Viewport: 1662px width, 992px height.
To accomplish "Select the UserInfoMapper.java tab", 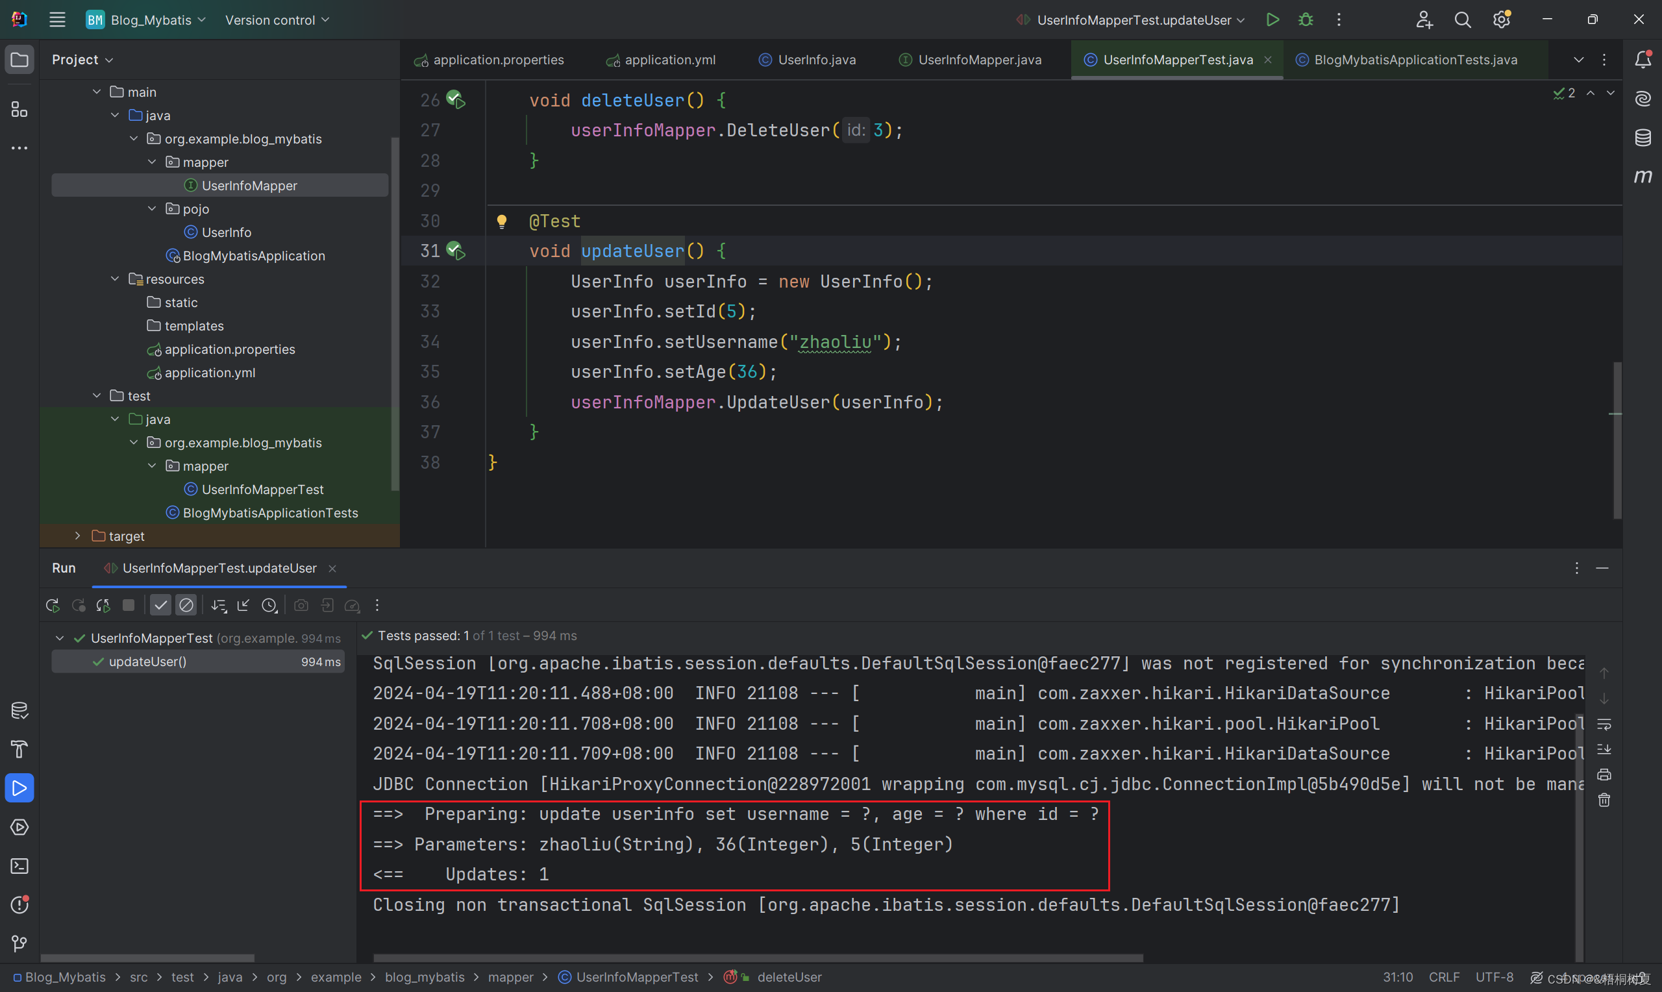I will pyautogui.click(x=975, y=59).
